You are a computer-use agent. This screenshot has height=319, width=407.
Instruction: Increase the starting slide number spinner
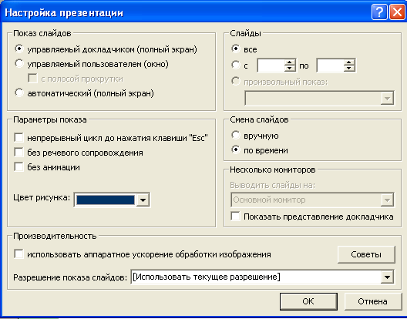click(x=289, y=62)
